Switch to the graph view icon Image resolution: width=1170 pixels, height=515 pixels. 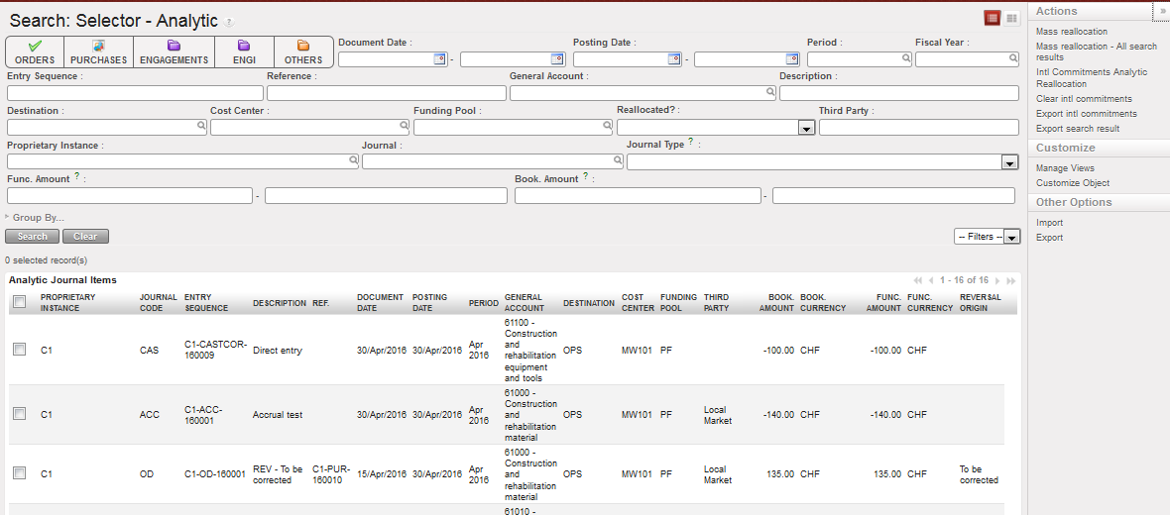(x=1011, y=18)
